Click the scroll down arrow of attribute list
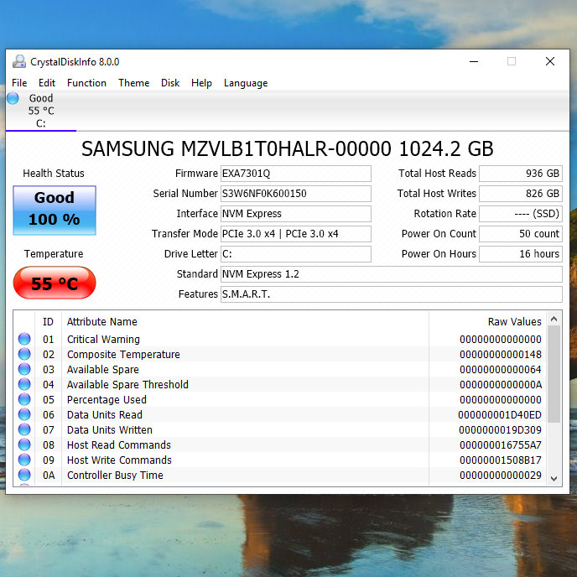 (554, 478)
